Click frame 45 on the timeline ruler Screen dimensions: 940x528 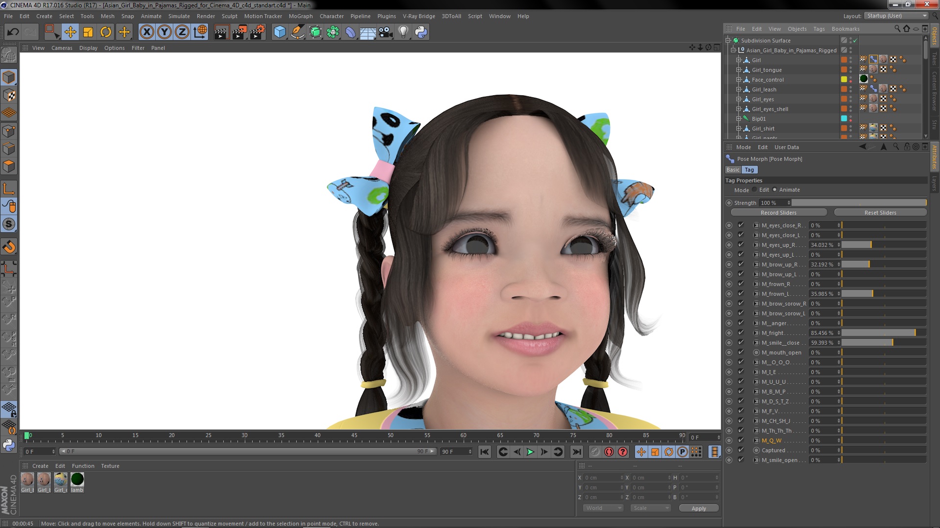(x=354, y=436)
